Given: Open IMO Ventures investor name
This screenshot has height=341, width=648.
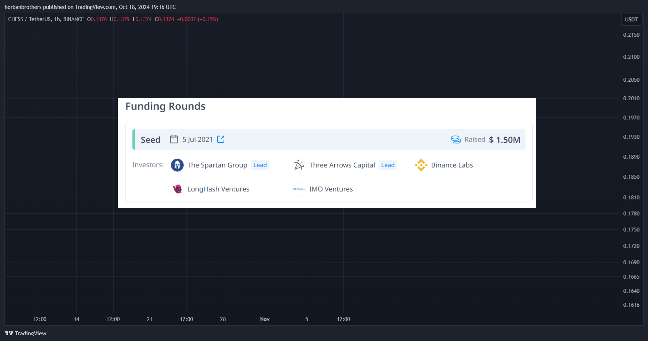Looking at the screenshot, I should click(x=331, y=189).
